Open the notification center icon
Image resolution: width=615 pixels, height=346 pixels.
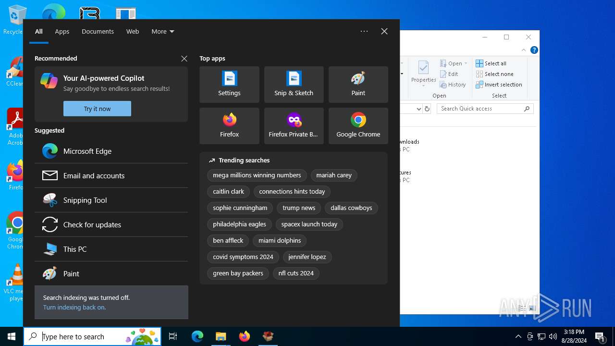click(600, 336)
